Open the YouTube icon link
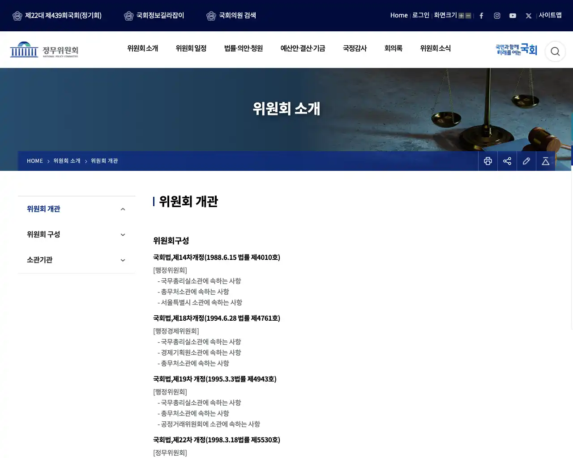This screenshot has height=458, width=573. coord(513,16)
